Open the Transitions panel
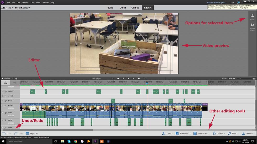The width and height of the screenshot is (257, 144). pyautogui.click(x=182, y=134)
